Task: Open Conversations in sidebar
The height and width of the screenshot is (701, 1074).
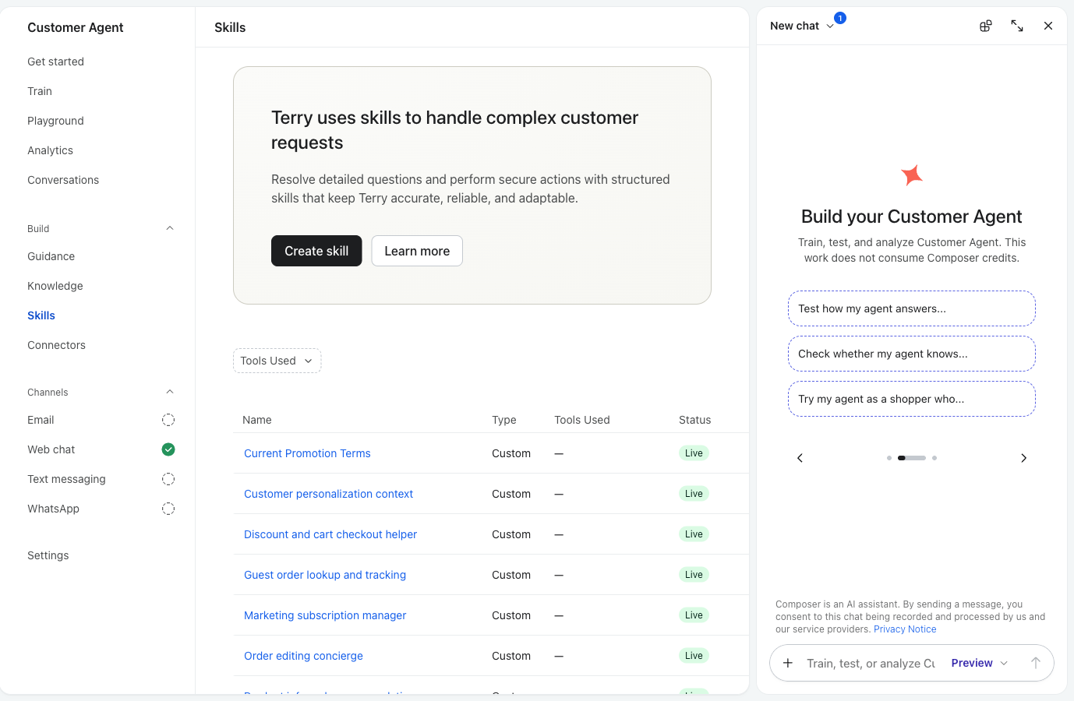Action: pyautogui.click(x=63, y=180)
